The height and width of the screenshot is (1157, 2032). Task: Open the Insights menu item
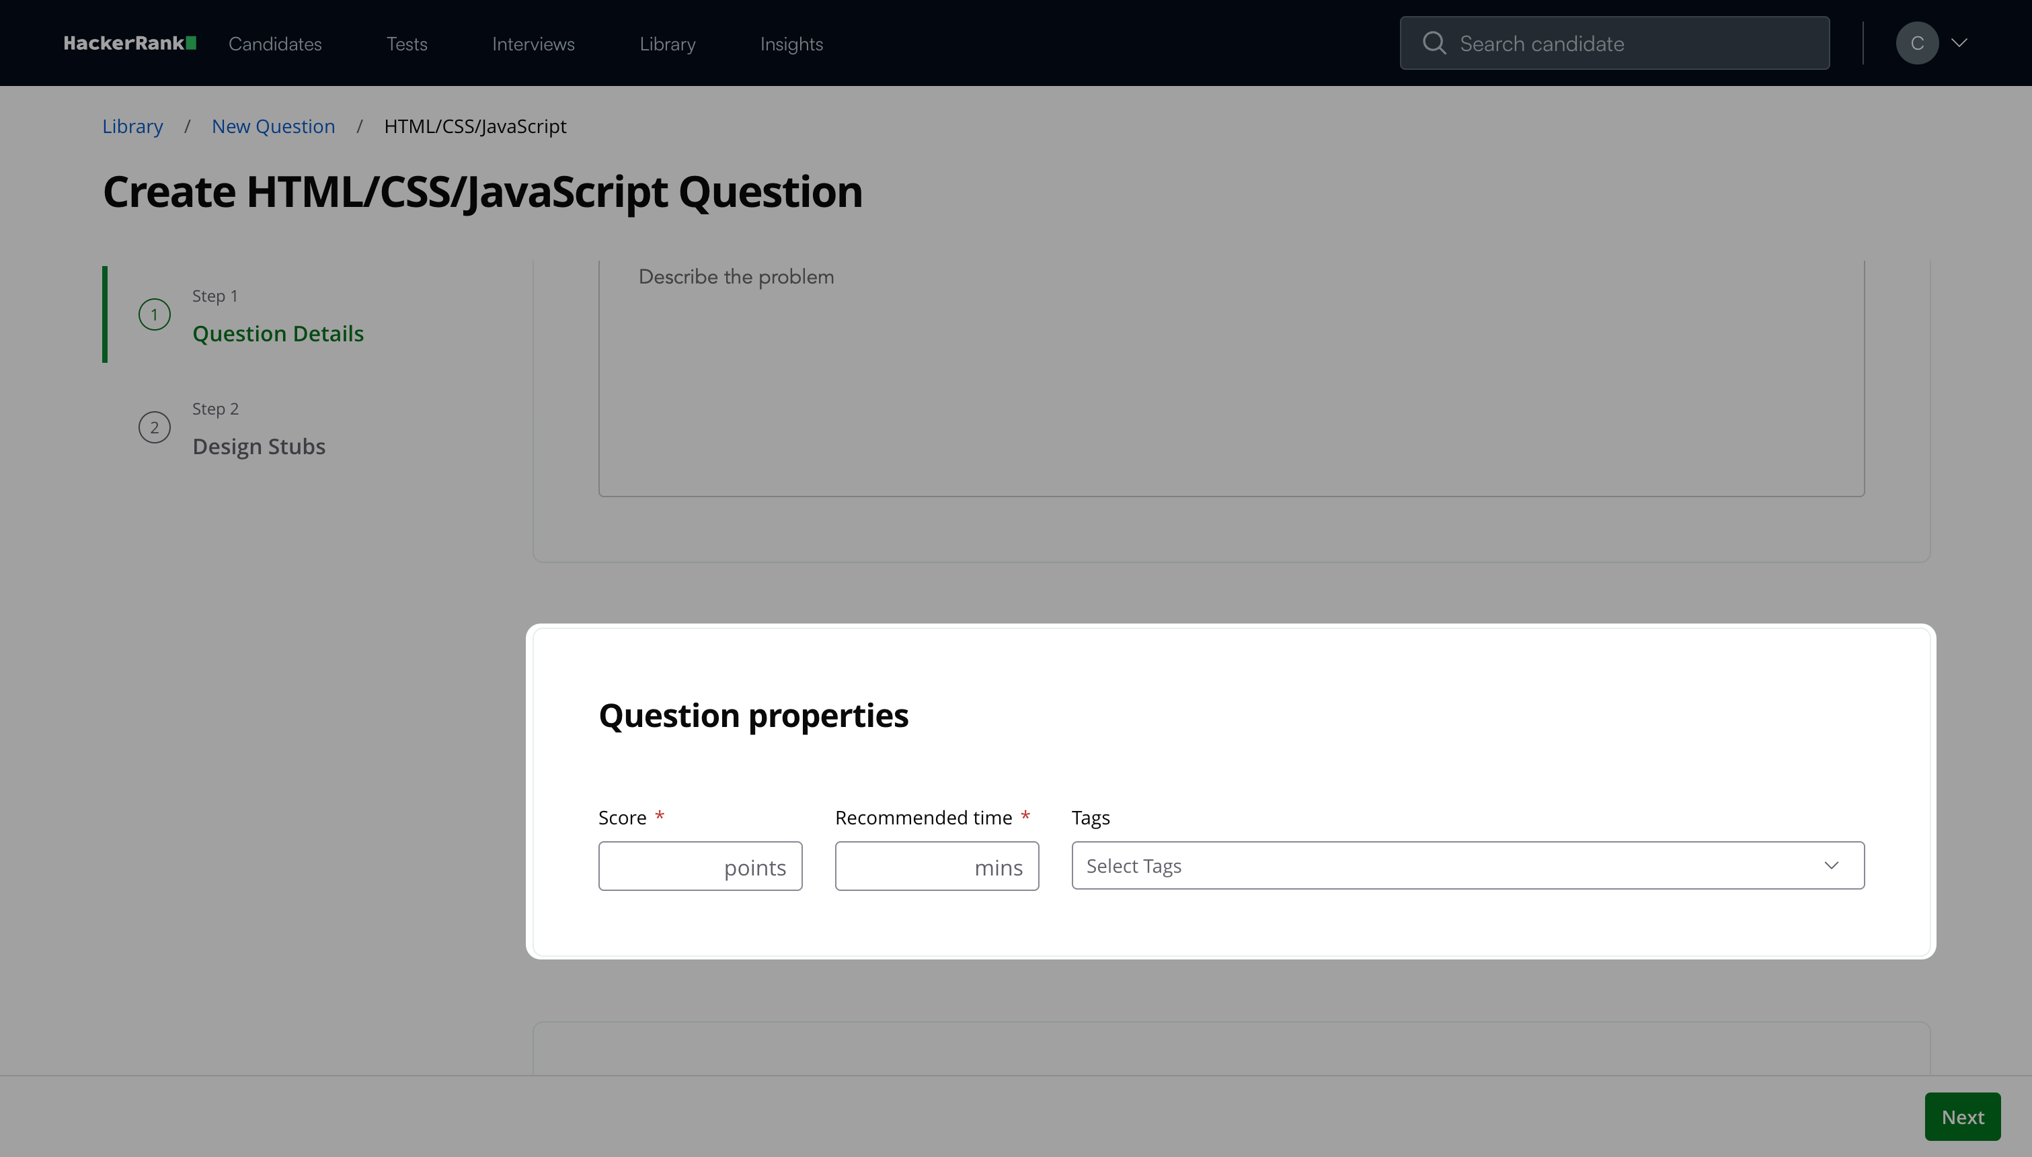pos(791,44)
